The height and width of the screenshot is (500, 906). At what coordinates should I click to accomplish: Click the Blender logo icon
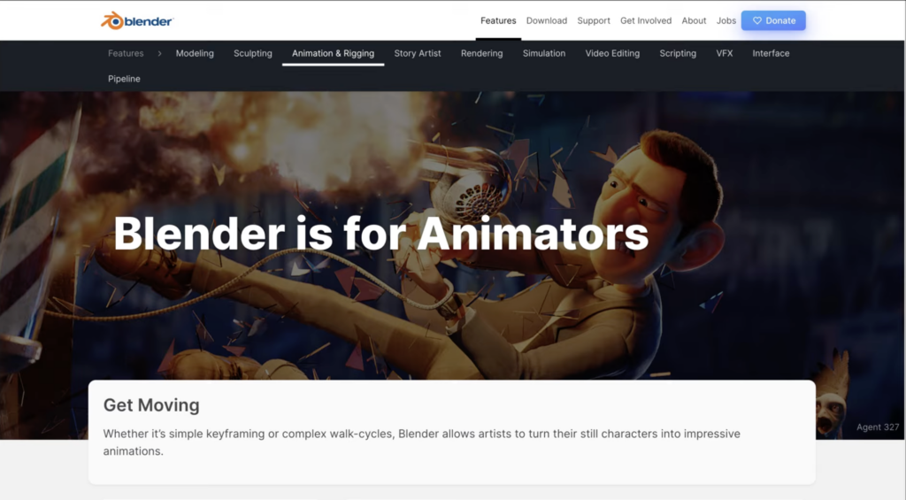tap(112, 20)
